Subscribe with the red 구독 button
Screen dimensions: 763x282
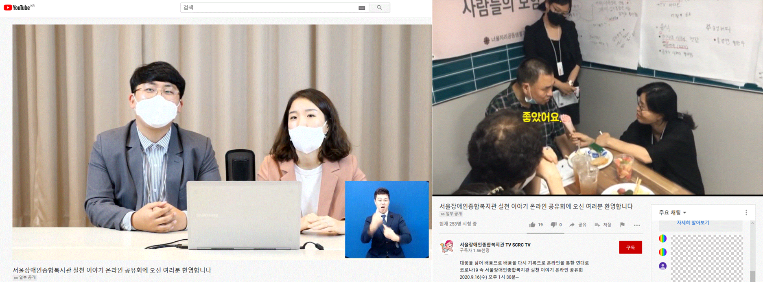(x=630, y=247)
